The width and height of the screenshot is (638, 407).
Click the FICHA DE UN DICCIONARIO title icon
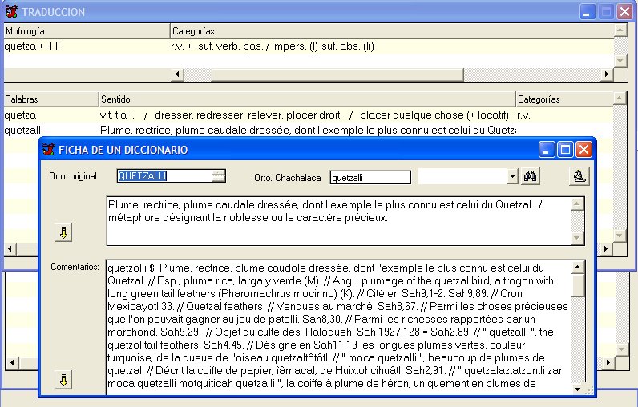49,150
